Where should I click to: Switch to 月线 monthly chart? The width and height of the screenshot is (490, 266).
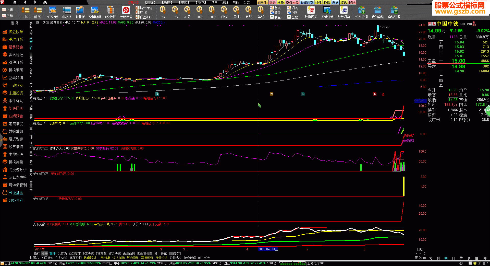248,13
